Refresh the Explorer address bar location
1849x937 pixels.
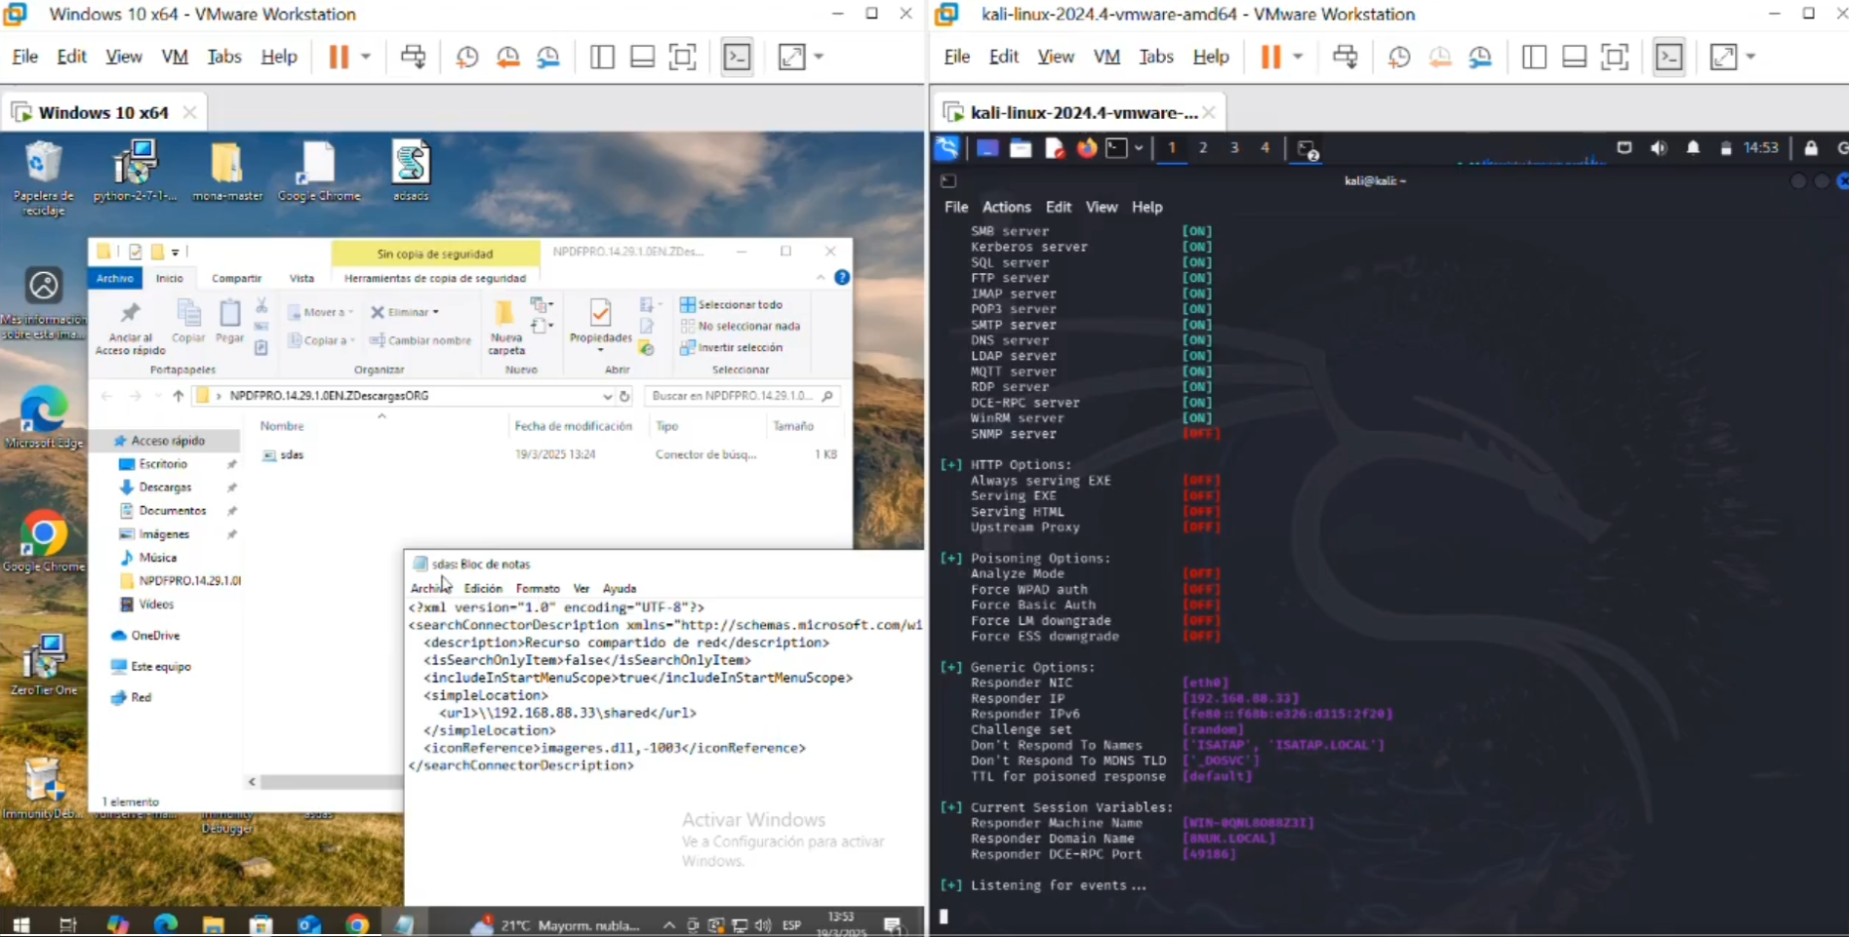tap(624, 396)
